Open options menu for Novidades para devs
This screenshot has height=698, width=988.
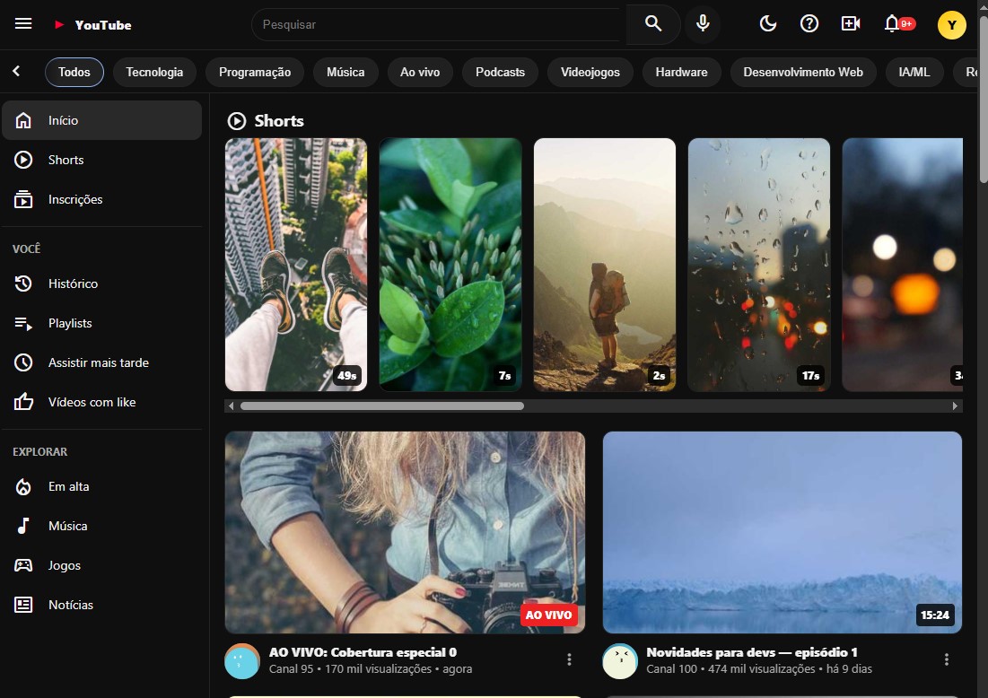pyautogui.click(x=947, y=659)
